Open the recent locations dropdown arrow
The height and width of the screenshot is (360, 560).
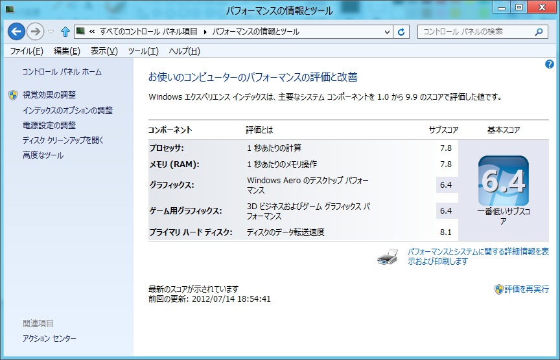tap(51, 32)
